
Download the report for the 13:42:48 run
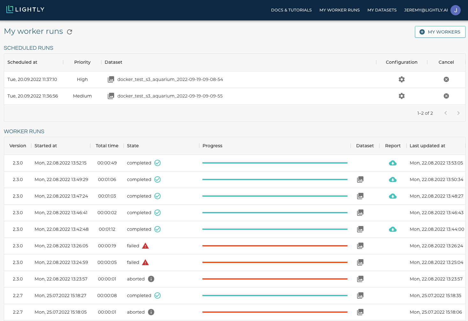[393, 229]
